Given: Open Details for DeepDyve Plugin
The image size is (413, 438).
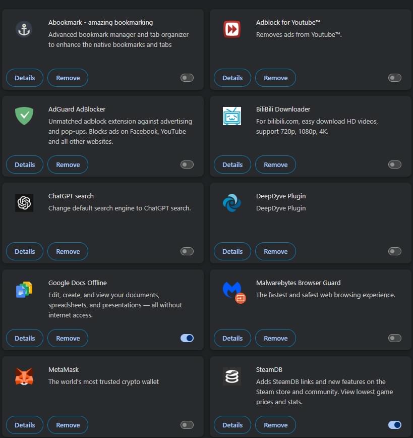Looking at the screenshot, I should (232, 251).
